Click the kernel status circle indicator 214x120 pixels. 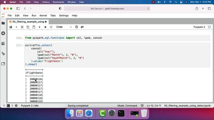coord(209,27)
